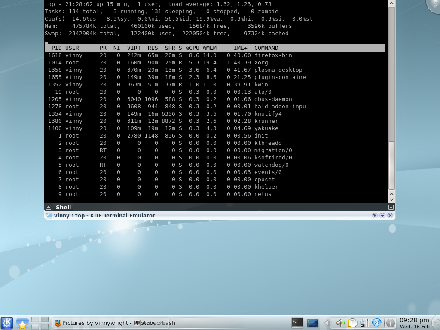
Task: Click the terminal scrollbar up arrow at top
Action: point(392,3)
